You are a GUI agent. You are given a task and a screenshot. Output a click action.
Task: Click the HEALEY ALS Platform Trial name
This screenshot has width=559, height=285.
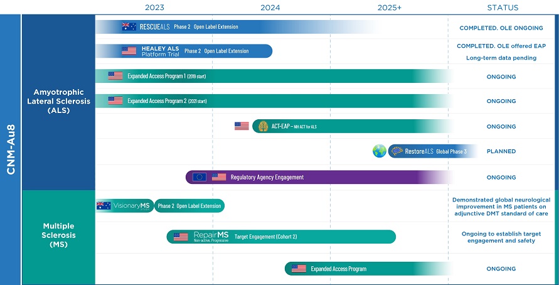pos(161,51)
